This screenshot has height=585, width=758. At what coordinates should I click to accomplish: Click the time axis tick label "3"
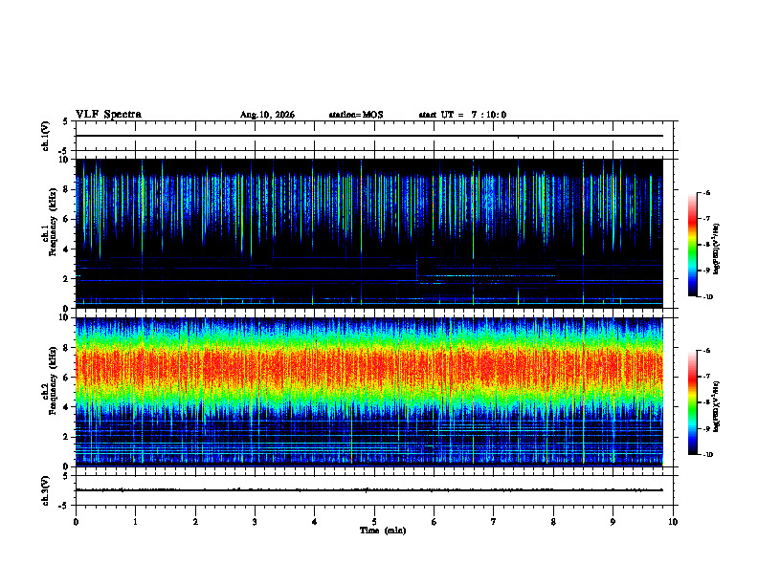pos(255,522)
